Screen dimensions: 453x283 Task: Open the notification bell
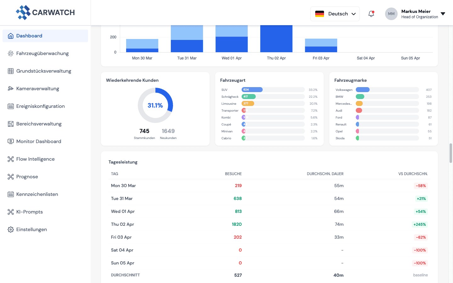click(371, 14)
